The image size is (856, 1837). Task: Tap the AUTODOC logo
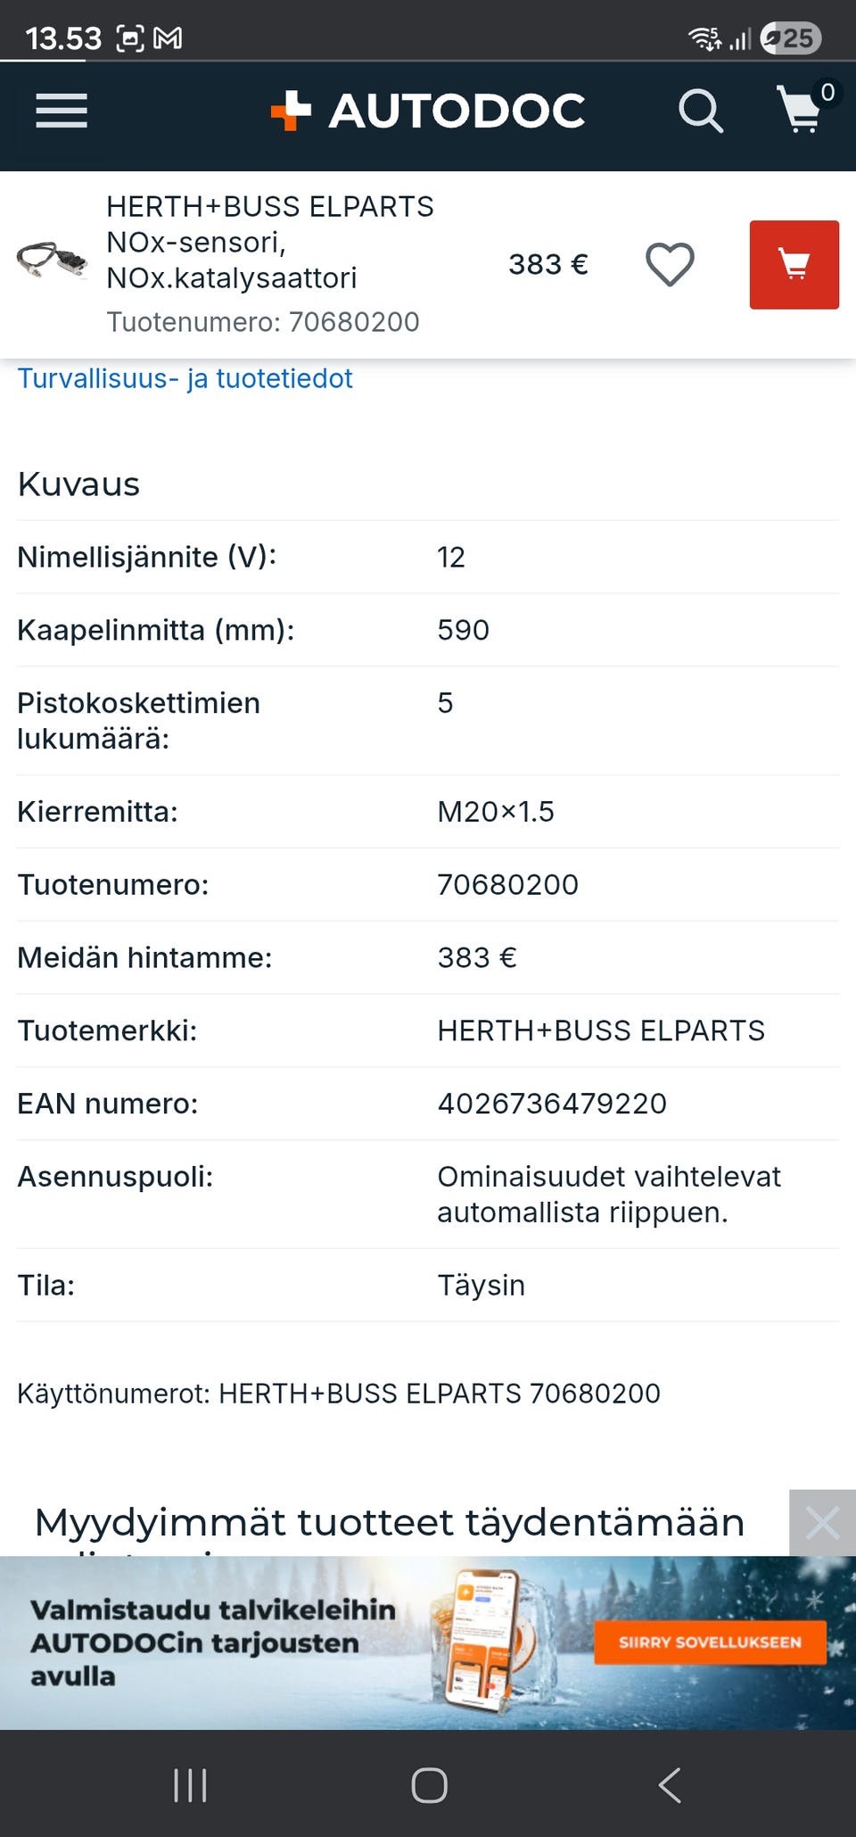tap(429, 112)
